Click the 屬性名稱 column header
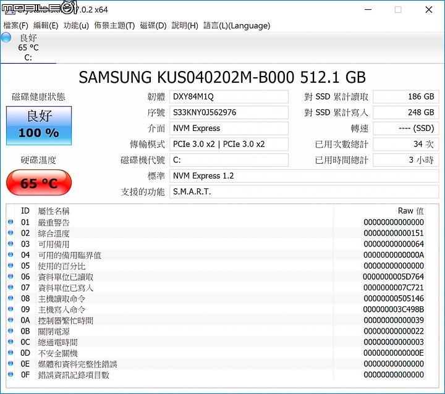The width and height of the screenshot is (445, 394). pyautogui.click(x=184, y=211)
